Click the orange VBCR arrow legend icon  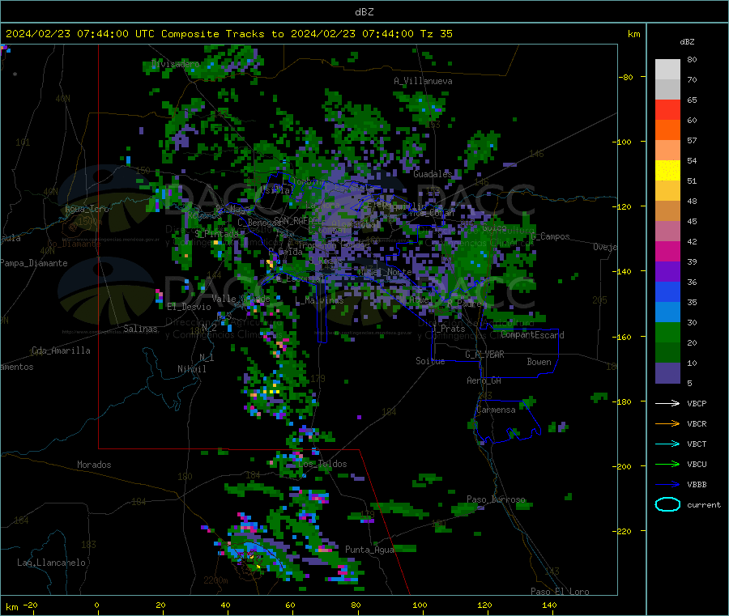pyautogui.click(x=667, y=423)
